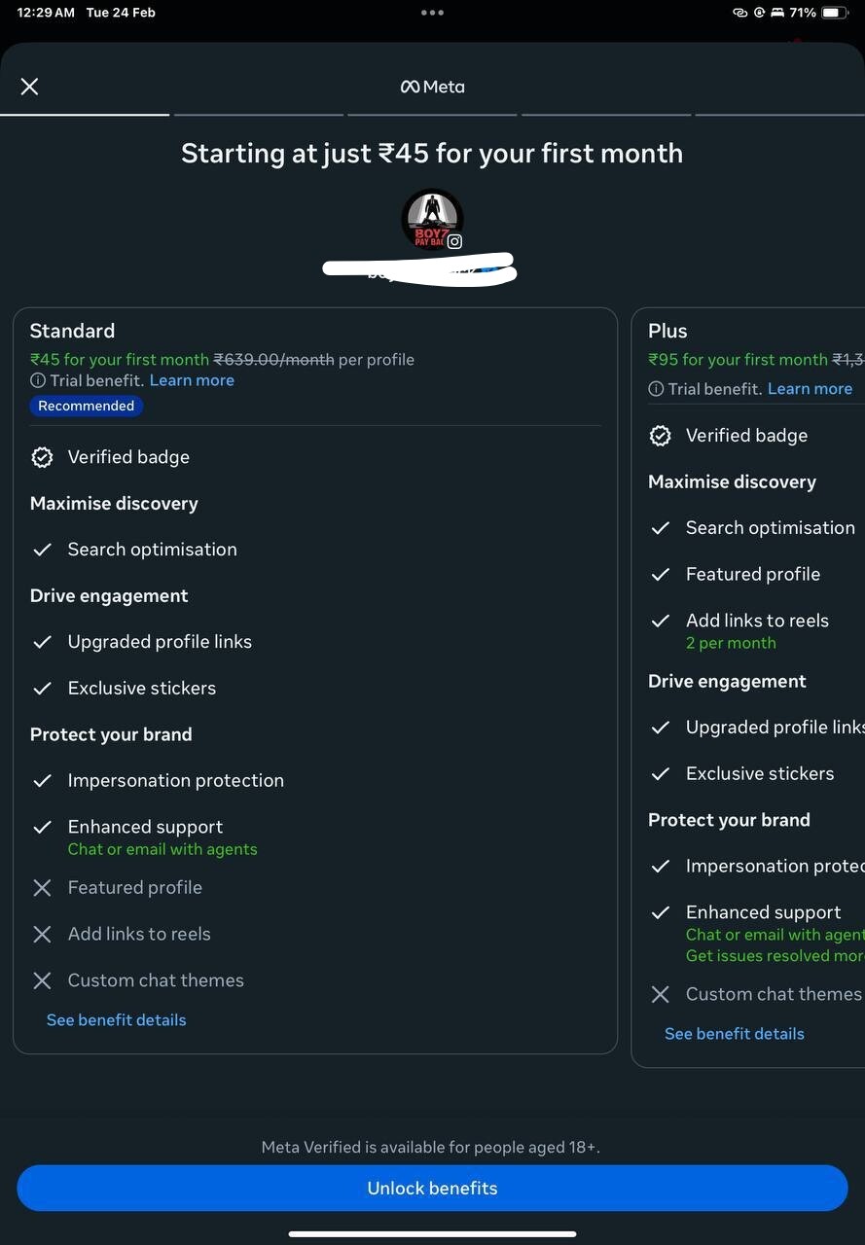Open Learn more link in Standard plan
This screenshot has height=1245, width=865.
pyautogui.click(x=192, y=380)
